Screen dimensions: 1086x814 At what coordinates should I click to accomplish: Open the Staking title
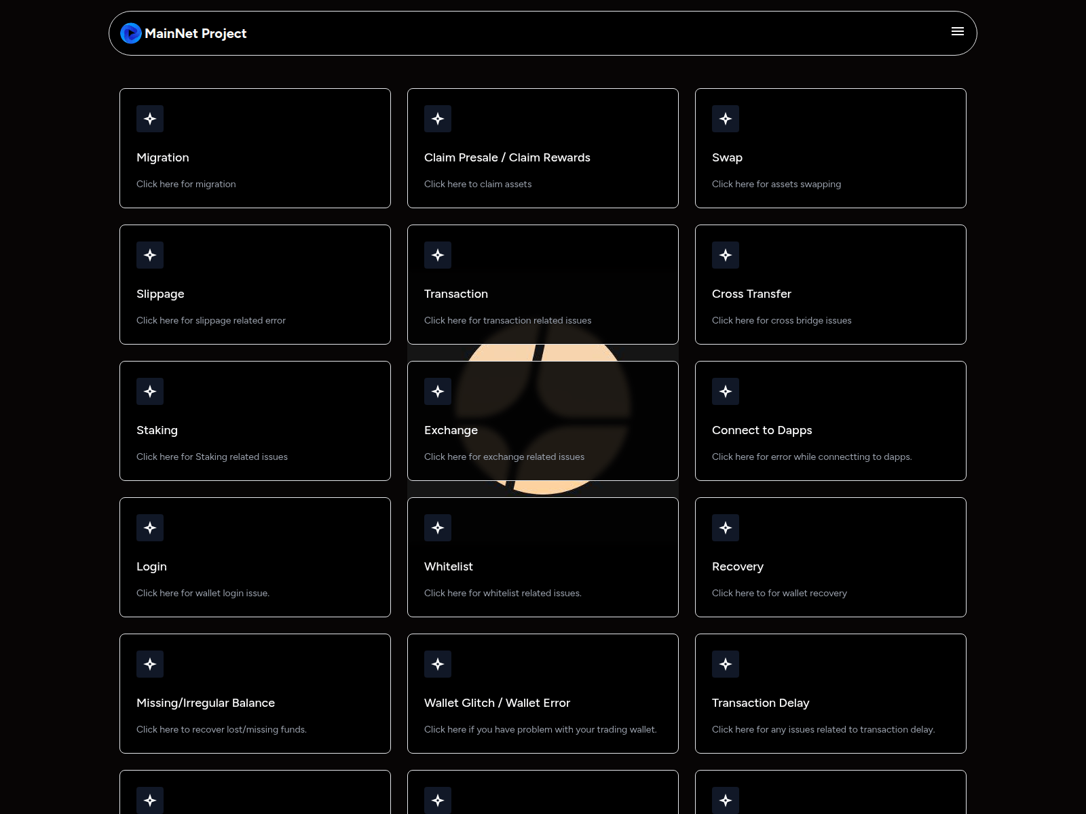coord(157,430)
